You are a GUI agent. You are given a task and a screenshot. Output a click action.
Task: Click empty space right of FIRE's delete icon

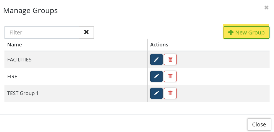[223, 76]
